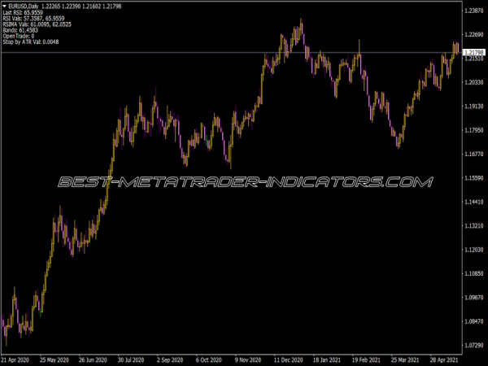Click the 1.14430 price axis label
Viewport: 488px width, 366px height.
point(474,202)
